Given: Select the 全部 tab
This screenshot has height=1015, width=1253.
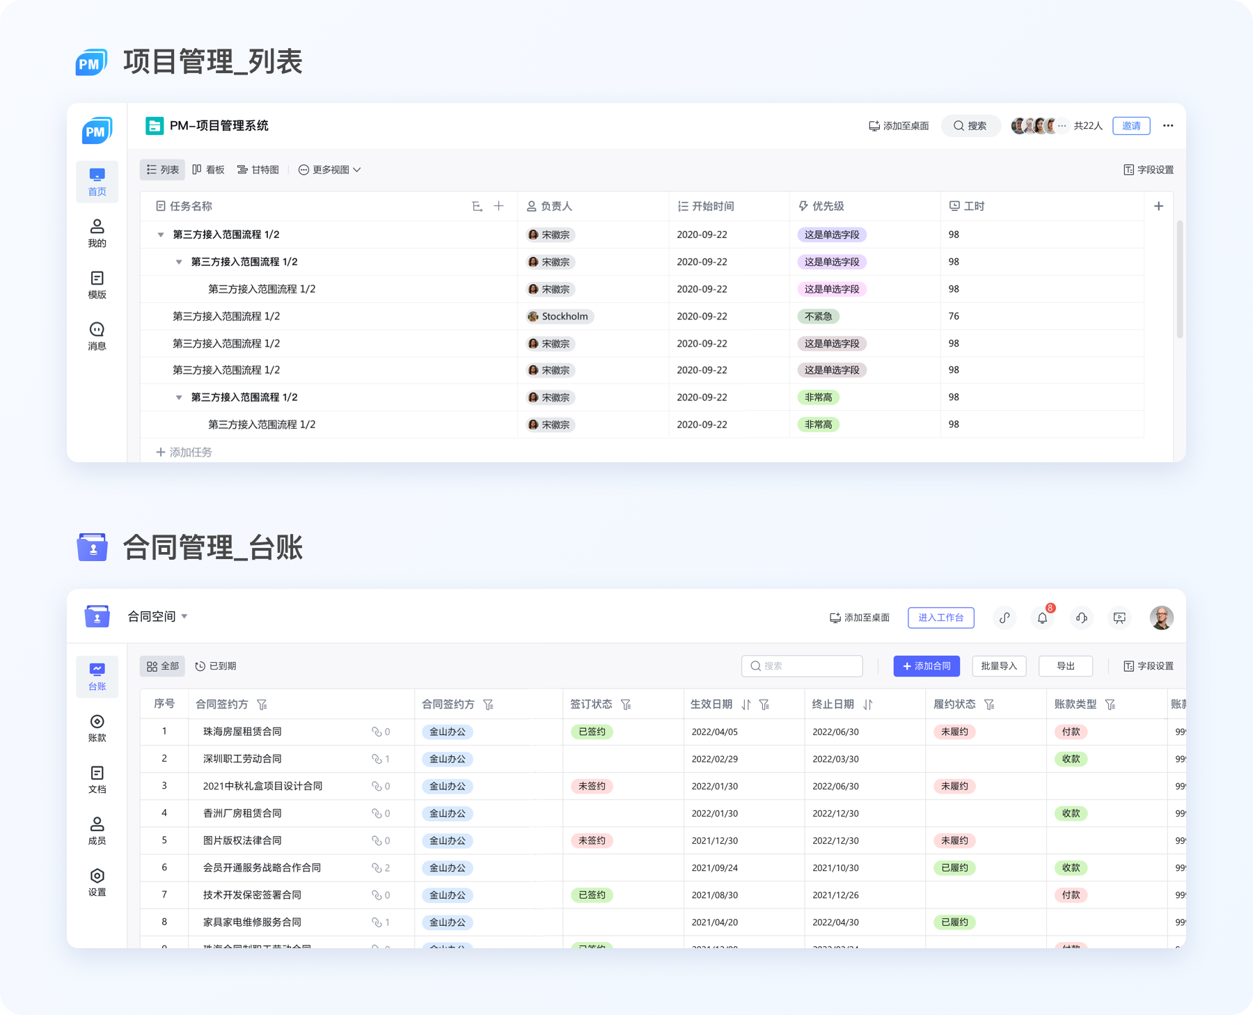Looking at the screenshot, I should tap(162, 666).
